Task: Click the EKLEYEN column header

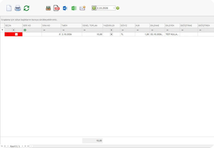Action: coord(172,25)
